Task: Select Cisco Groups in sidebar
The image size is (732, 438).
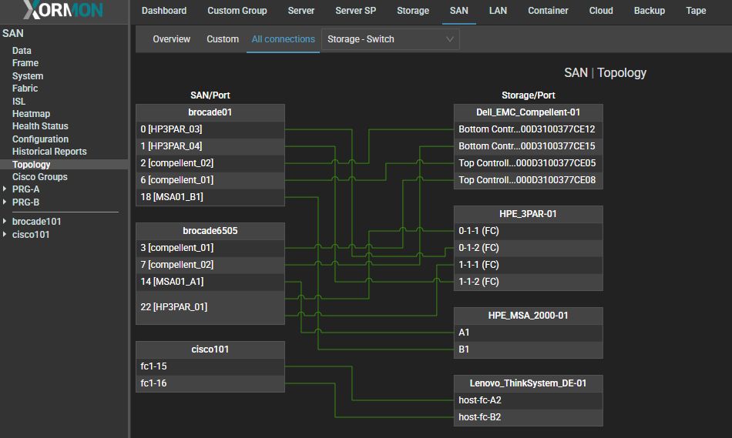Action: pos(39,177)
